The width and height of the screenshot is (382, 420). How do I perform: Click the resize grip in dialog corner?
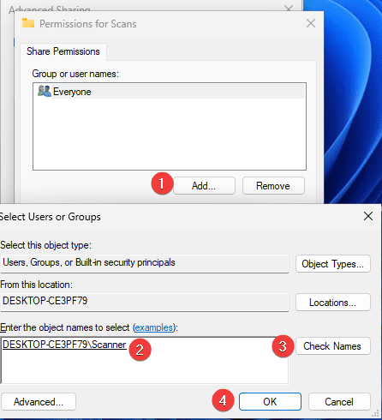point(376,414)
